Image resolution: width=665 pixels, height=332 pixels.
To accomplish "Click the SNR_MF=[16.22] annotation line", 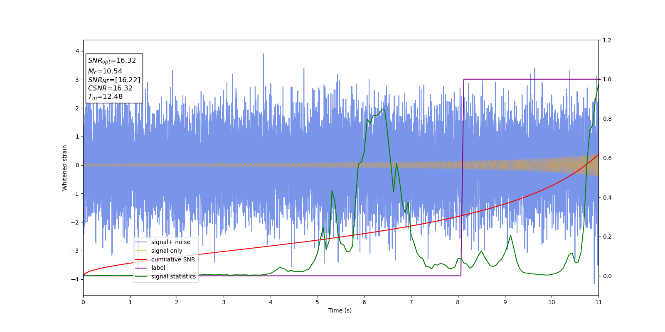I will 114,80.
